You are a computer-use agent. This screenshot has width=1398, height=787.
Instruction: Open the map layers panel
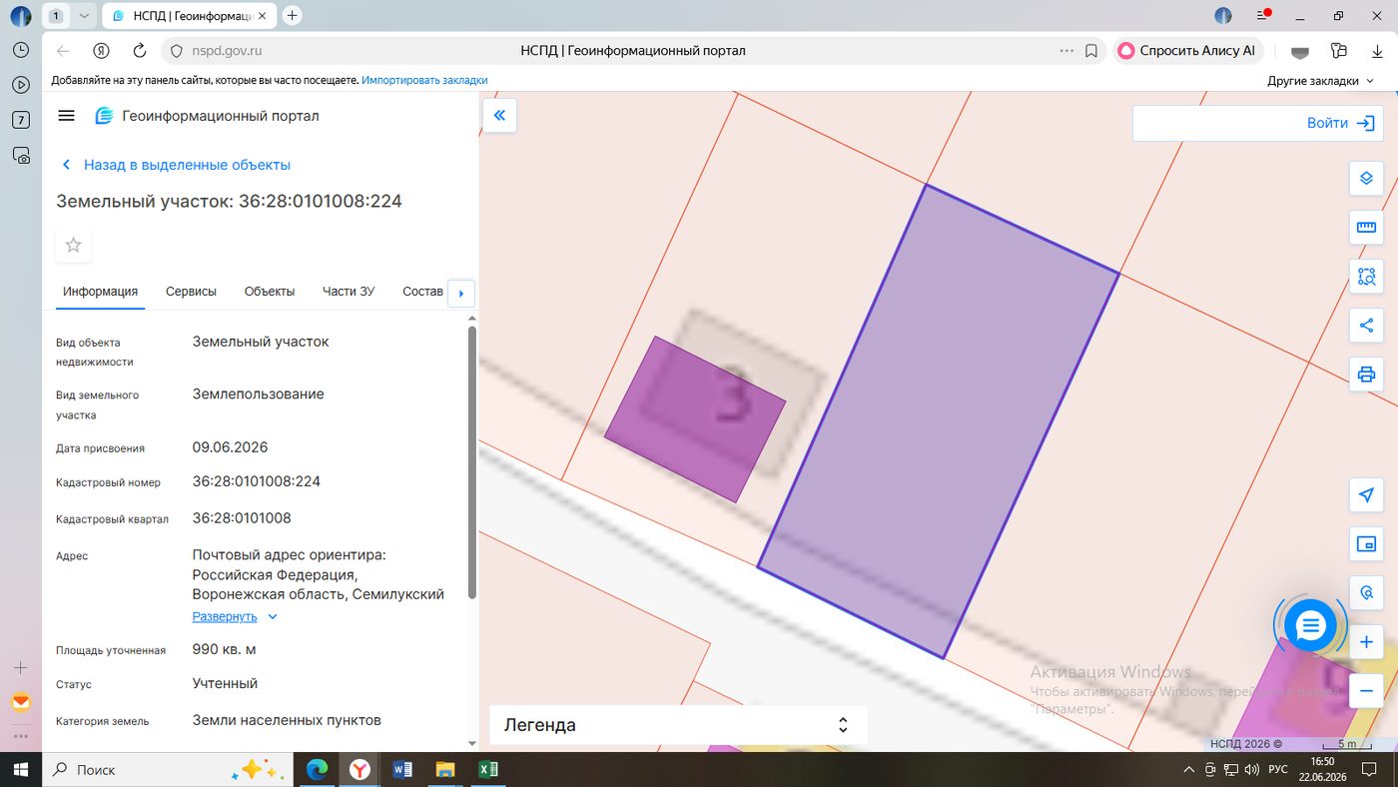[x=1366, y=179]
